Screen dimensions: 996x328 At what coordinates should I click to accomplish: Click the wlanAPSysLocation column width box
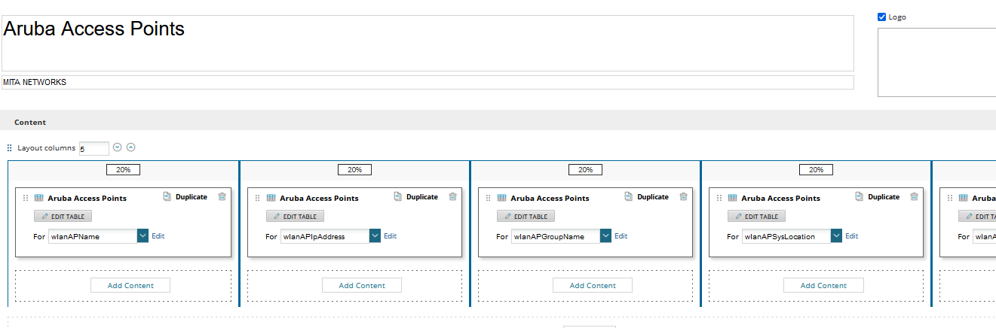(x=816, y=170)
